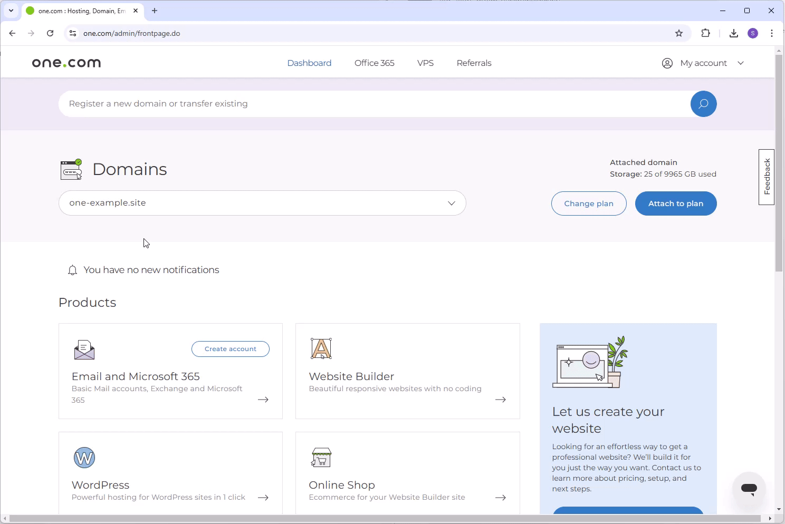Click the WordPress W icon

[x=84, y=457]
